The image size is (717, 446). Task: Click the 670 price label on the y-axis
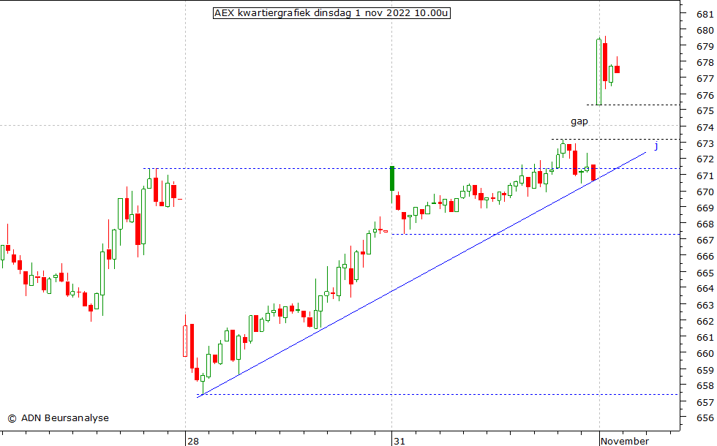tap(705, 192)
